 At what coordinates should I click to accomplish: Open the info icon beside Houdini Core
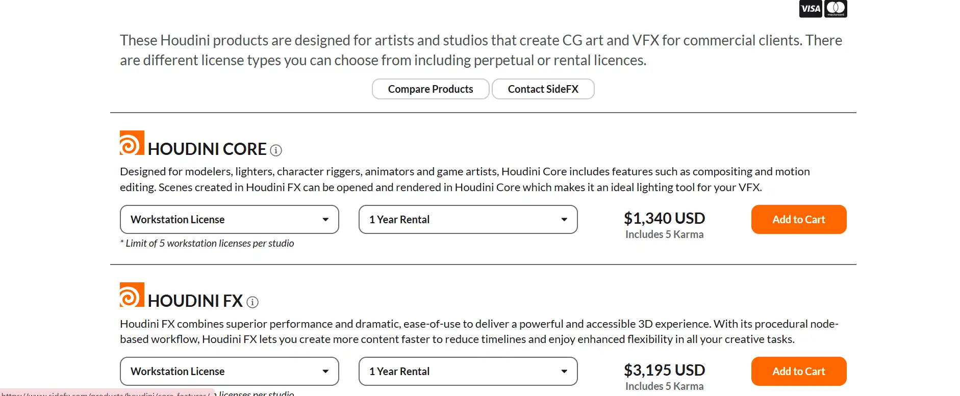coord(276,150)
